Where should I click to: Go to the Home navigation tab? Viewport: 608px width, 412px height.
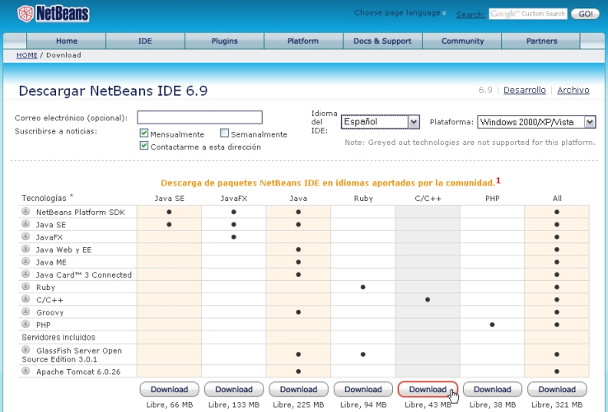click(x=66, y=40)
